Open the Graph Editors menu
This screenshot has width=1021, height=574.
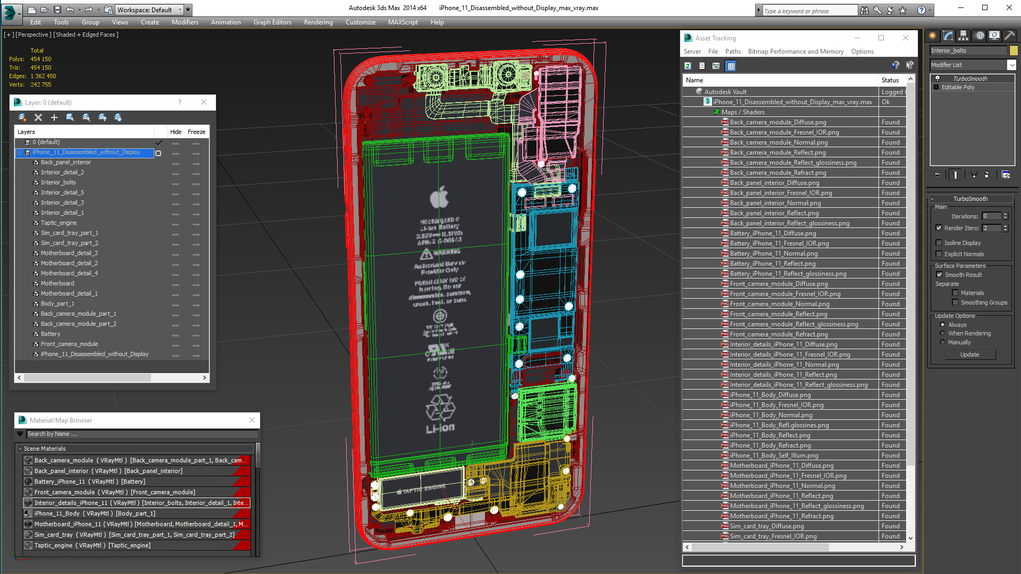point(272,22)
